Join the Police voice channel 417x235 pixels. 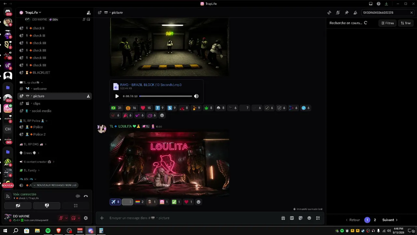point(54,127)
